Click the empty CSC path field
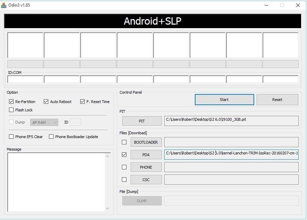The image size is (307, 220). 231,180
